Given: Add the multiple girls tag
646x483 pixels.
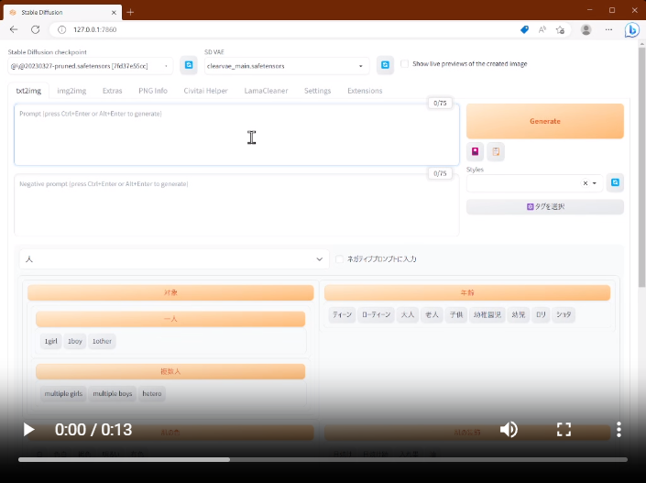Looking at the screenshot, I should pyautogui.click(x=63, y=393).
